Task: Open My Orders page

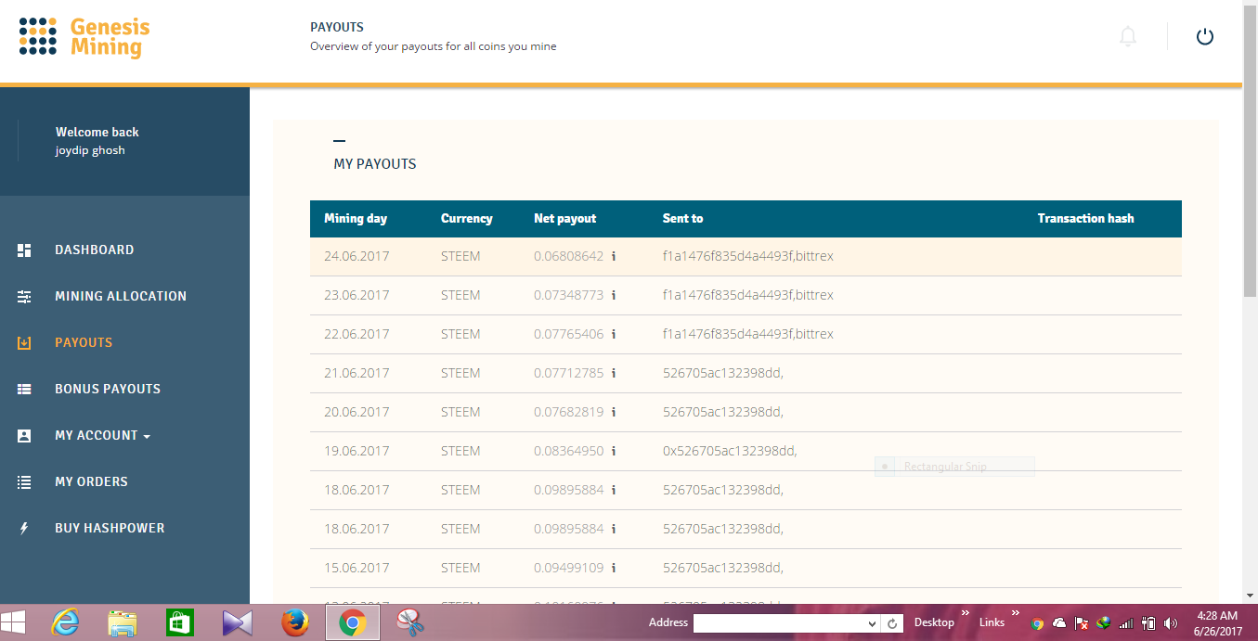Action: pos(91,481)
